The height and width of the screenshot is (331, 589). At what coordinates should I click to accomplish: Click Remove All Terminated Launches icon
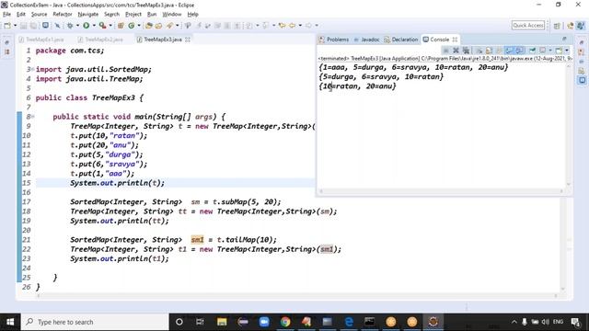click(466, 51)
